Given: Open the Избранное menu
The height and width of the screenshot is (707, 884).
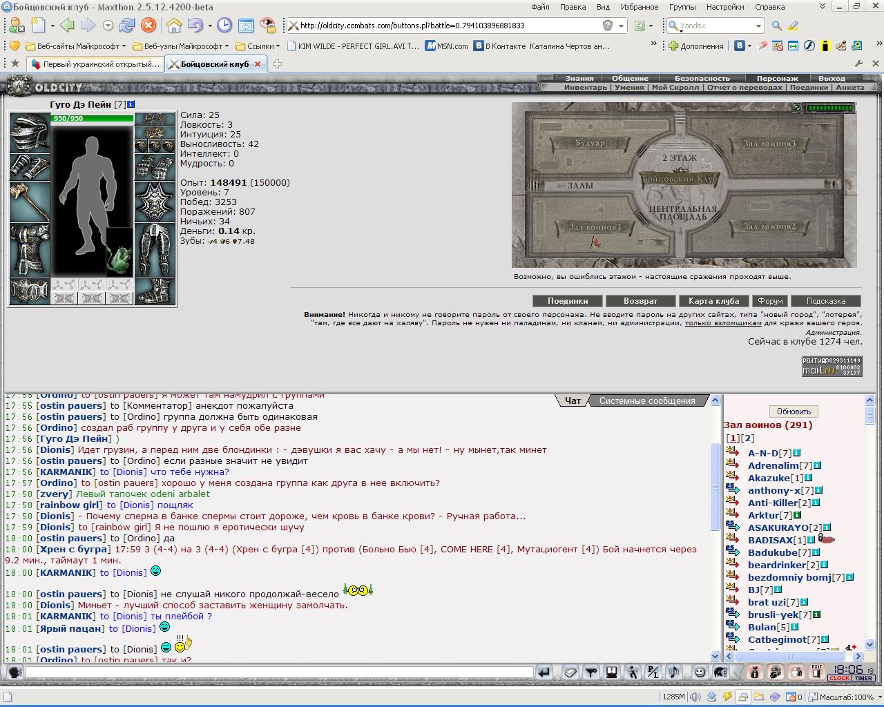Looking at the screenshot, I should tap(639, 7).
